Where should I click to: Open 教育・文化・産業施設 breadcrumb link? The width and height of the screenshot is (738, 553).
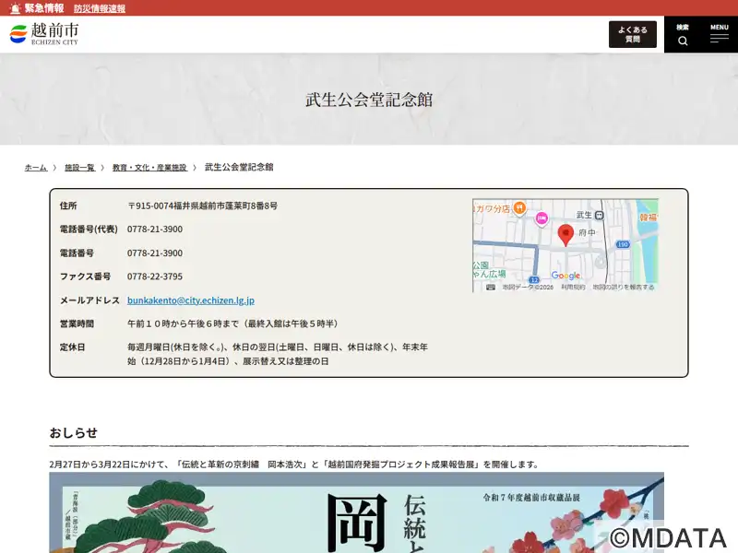(149, 168)
